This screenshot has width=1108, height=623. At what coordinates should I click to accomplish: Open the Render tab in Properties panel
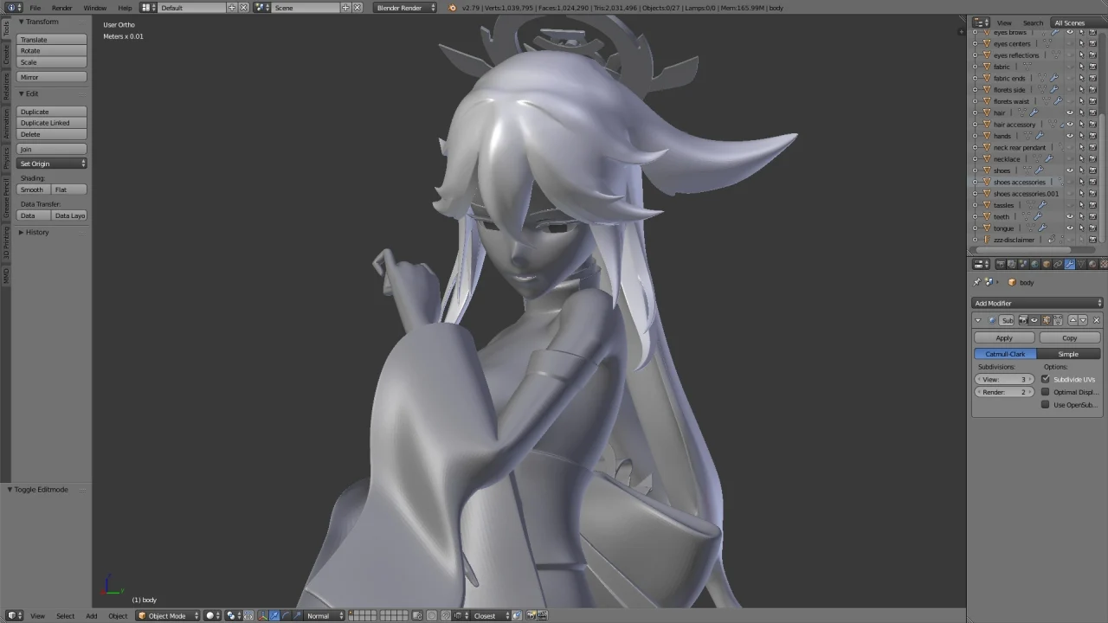[x=1001, y=264]
